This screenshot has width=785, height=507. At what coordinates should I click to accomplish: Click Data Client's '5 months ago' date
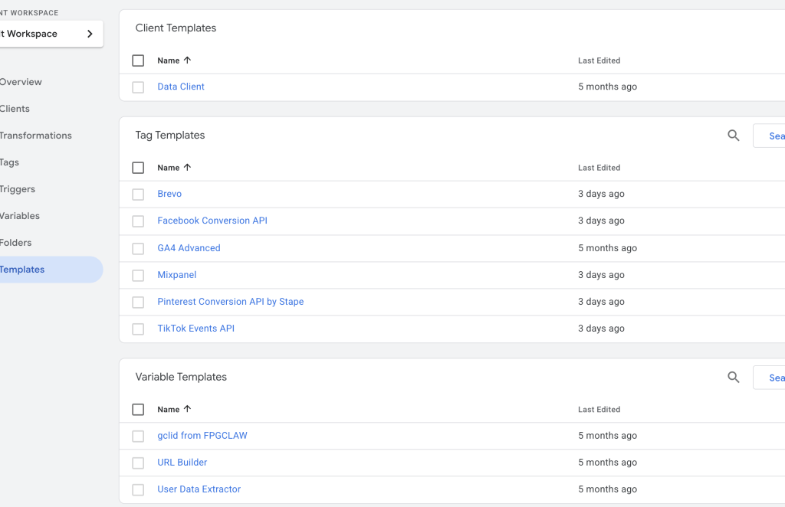607,87
